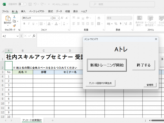Click the Decrease Decimal icon

click(x=130, y=24)
